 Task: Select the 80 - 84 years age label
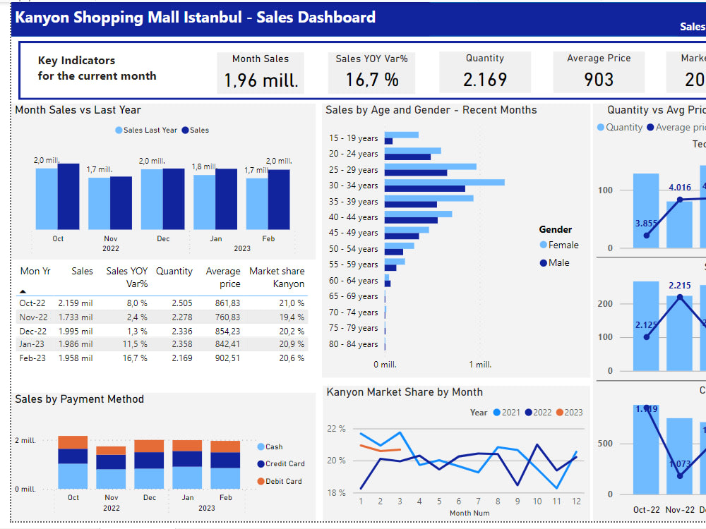click(x=354, y=344)
